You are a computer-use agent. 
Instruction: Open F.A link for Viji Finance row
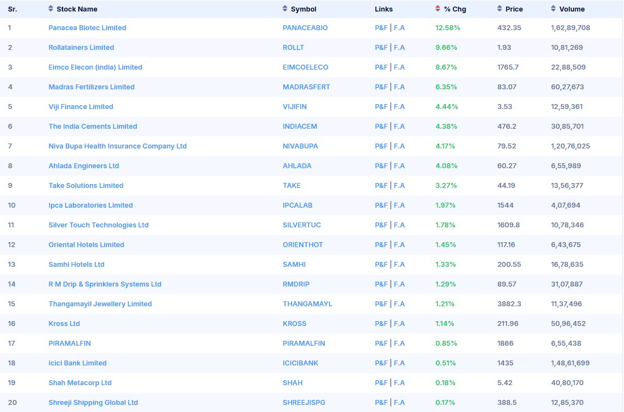(x=399, y=107)
